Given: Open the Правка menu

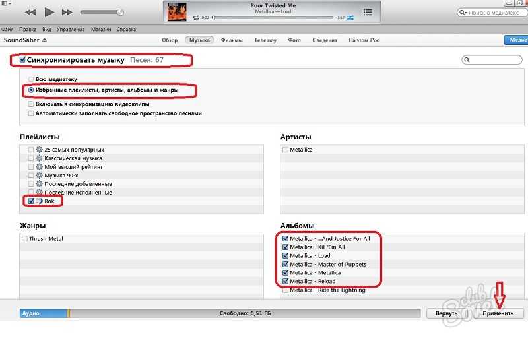Looking at the screenshot, I should point(28,29).
